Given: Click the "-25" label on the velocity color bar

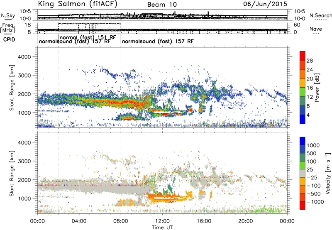Looking at the screenshot, I should tap(312, 178).
